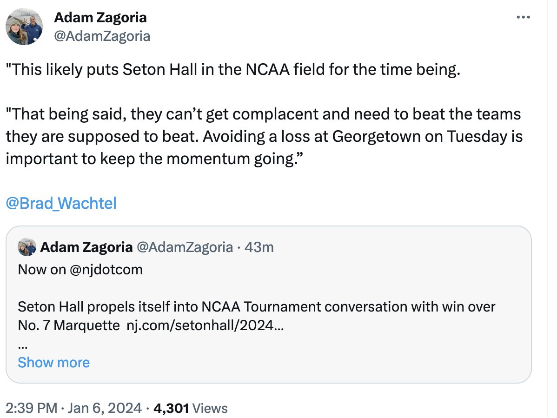Click the small avatar in quoted tweet

27,247
